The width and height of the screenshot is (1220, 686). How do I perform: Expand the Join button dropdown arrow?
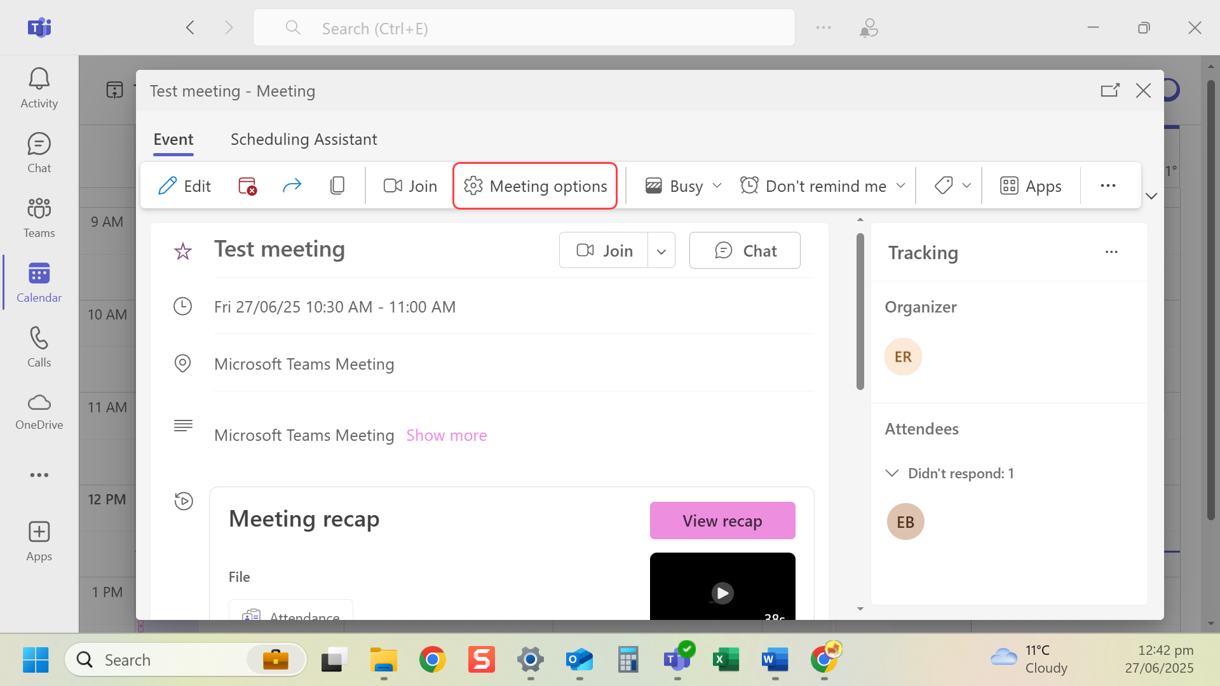[x=661, y=250]
